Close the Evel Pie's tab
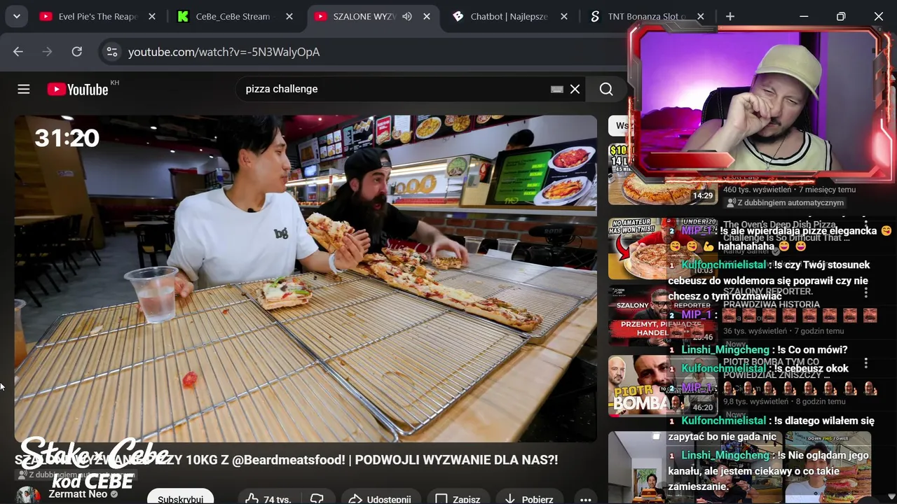Screen dimensions: 897x504 click(x=152, y=16)
